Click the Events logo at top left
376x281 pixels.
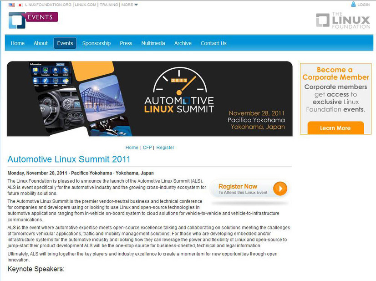[33, 20]
